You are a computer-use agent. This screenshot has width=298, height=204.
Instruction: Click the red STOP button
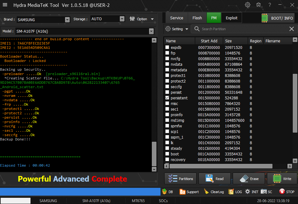[287, 192]
